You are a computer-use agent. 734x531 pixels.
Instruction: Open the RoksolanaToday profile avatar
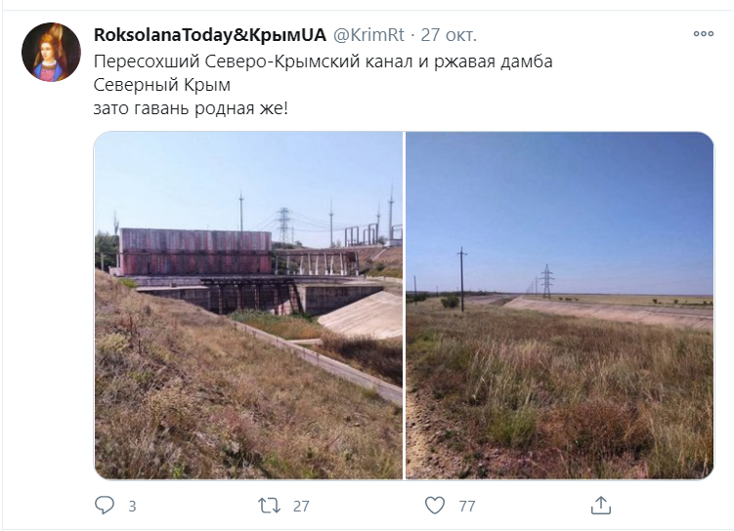click(51, 53)
